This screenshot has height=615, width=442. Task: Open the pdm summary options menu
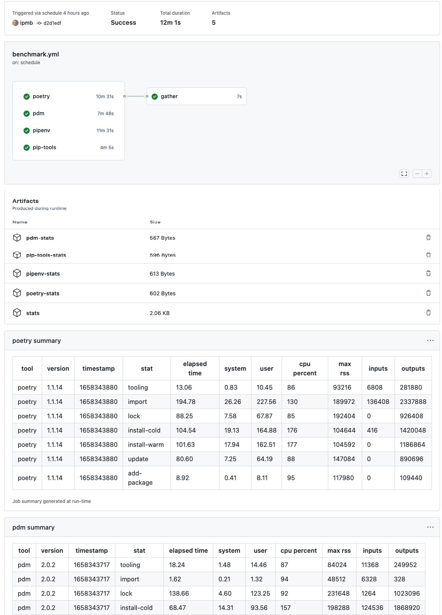pyautogui.click(x=430, y=527)
